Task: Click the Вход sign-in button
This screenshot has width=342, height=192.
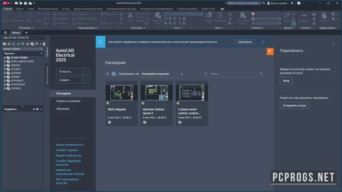Action: point(286,81)
